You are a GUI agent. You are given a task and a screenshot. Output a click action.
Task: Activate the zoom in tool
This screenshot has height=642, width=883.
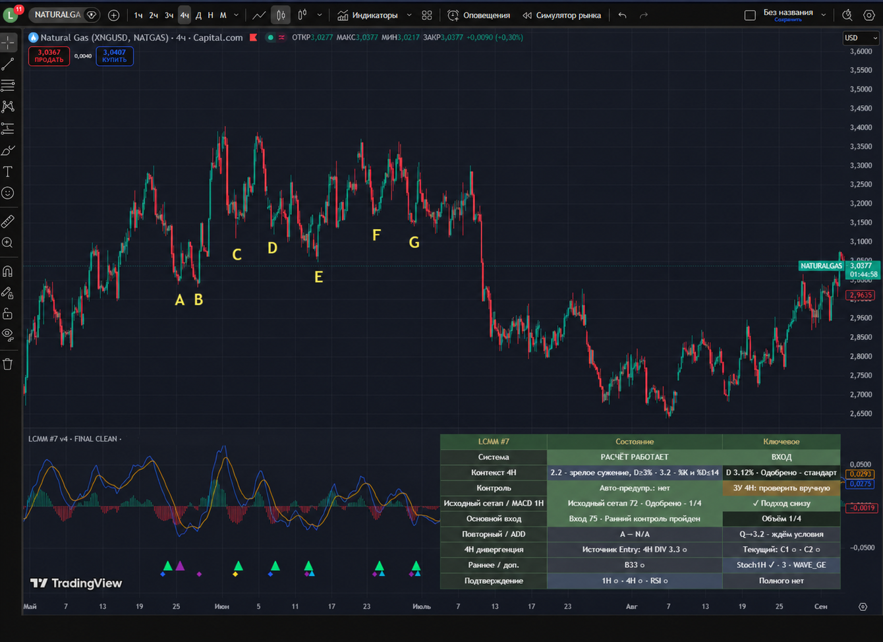coord(8,243)
